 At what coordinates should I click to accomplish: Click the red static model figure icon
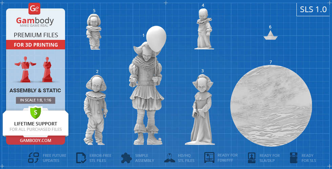click(46, 69)
